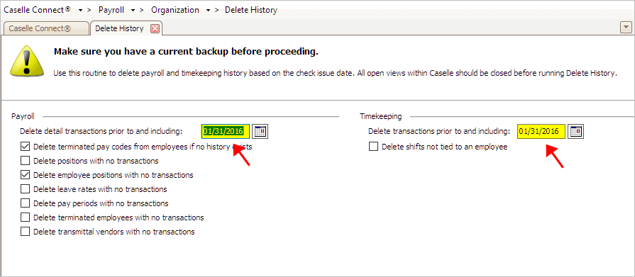Expand the Caselle Connect breadcrumb dropdown arrow
Image resolution: width=635 pixels, height=277 pixels.
point(81,11)
